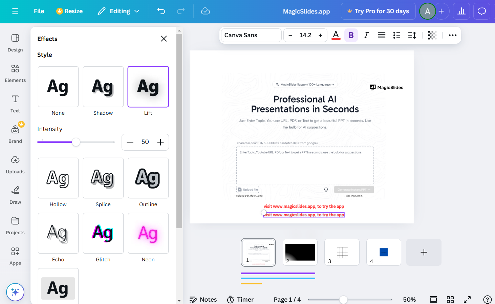
Task: Select the Hollow text style
Action: tap(58, 178)
